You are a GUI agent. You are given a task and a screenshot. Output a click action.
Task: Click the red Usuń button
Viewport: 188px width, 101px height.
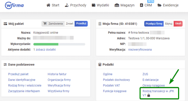(178, 24)
